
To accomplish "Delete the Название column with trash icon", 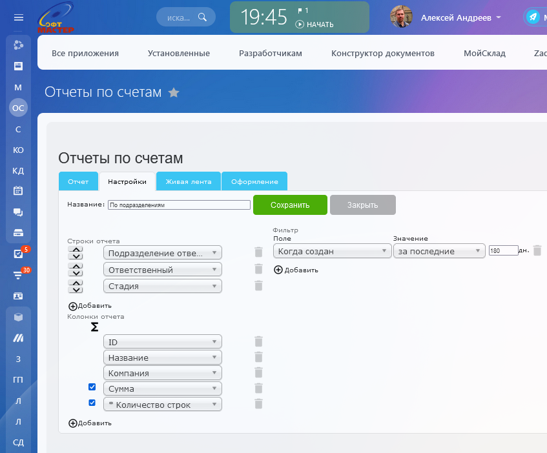I will 258,357.
